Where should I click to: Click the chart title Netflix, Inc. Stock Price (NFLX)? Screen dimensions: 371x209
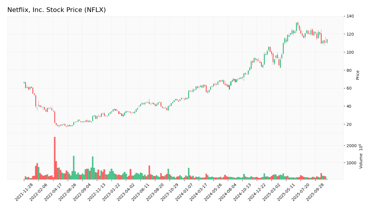56,10
